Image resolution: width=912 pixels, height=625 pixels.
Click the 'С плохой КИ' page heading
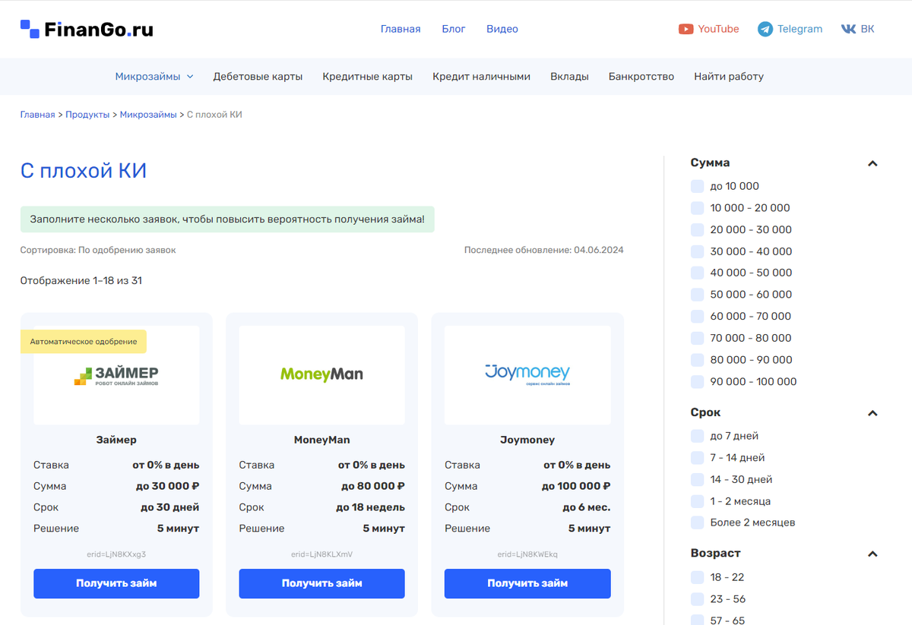pyautogui.click(x=84, y=171)
